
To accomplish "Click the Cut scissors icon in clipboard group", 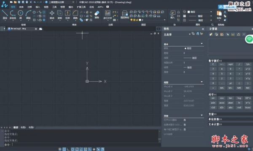I will [x=225, y=12].
